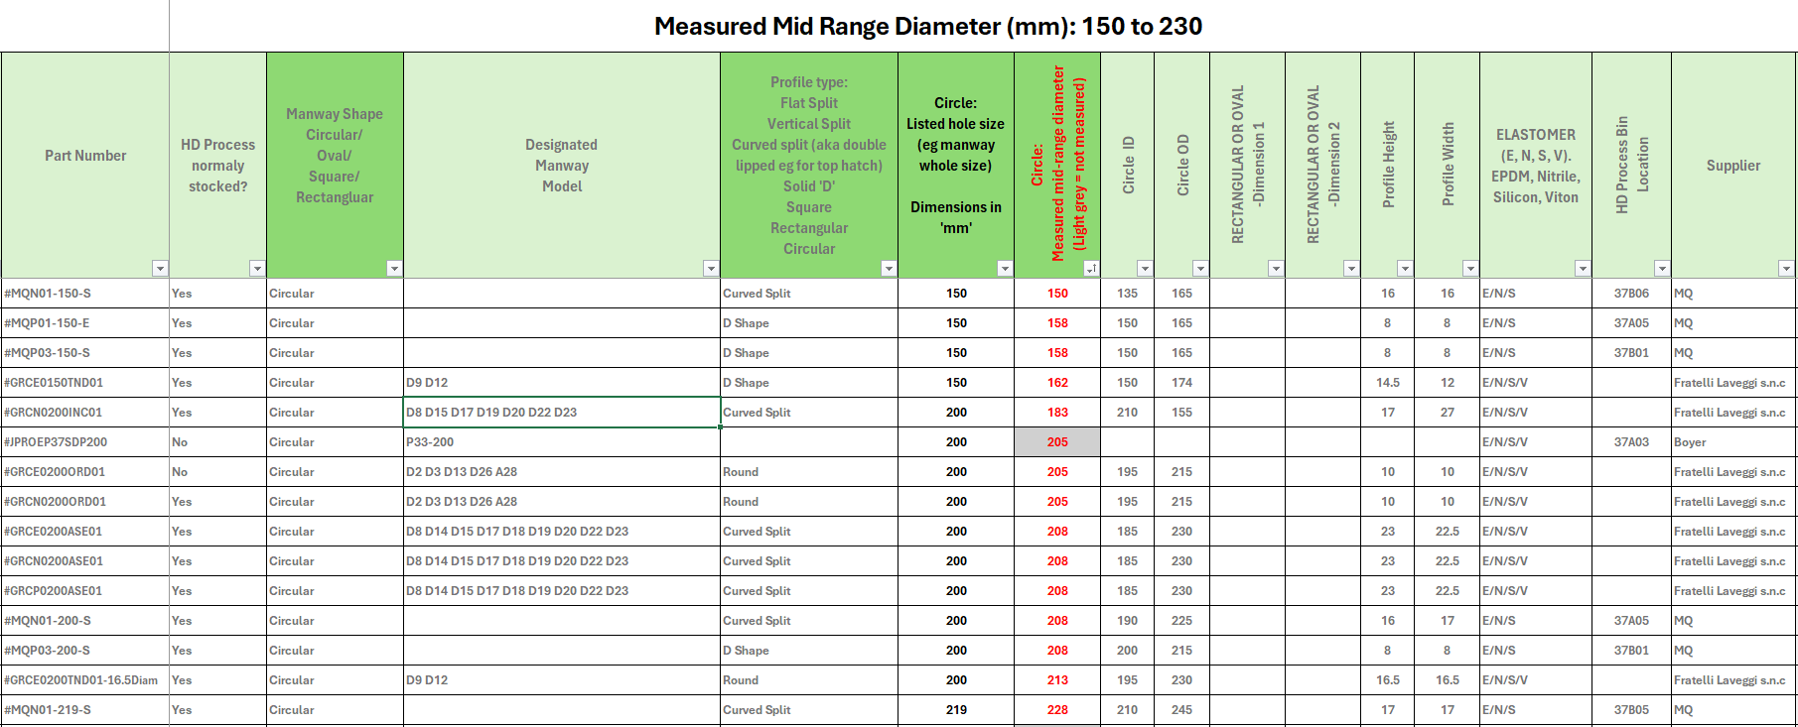Open the Profile Height filter arrow
This screenshot has height=727, width=1798.
click(1405, 269)
